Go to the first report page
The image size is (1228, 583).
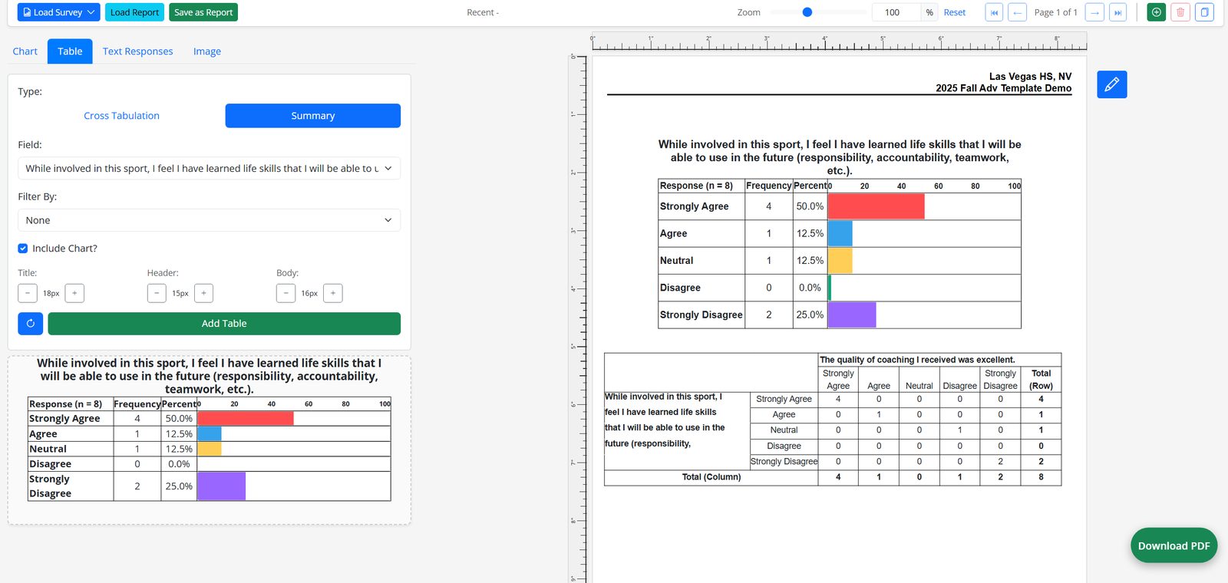tap(994, 12)
